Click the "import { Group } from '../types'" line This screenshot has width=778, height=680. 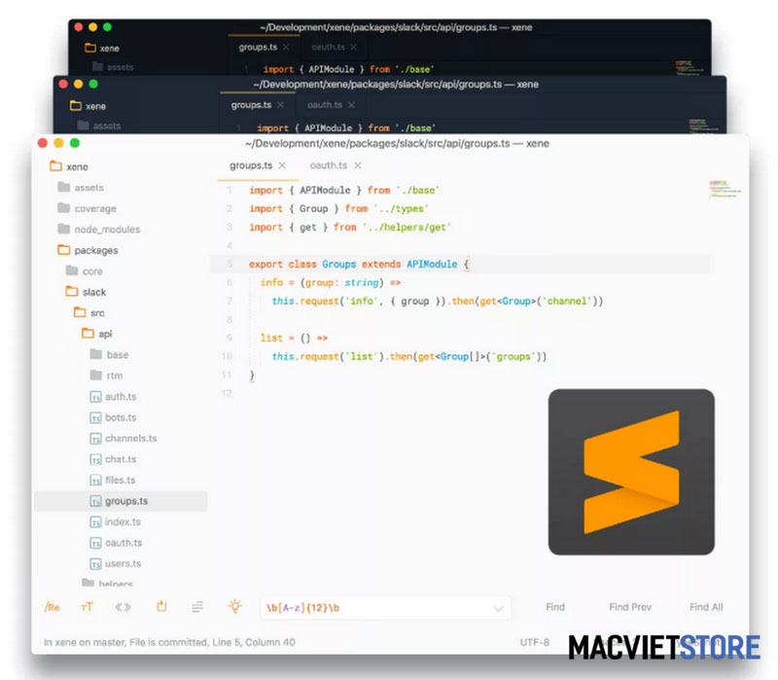point(338,208)
